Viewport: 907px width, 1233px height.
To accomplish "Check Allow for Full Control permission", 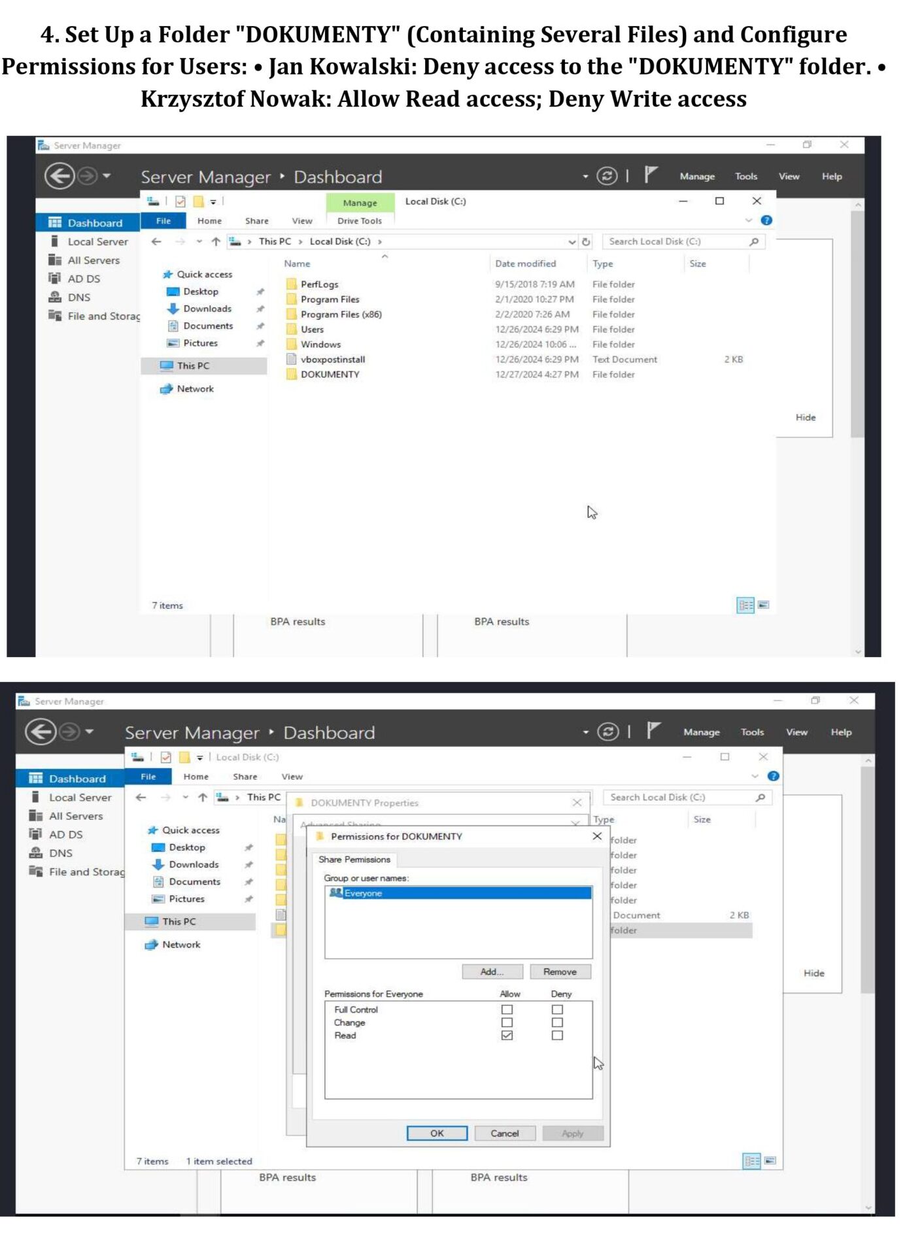I will tap(507, 1010).
